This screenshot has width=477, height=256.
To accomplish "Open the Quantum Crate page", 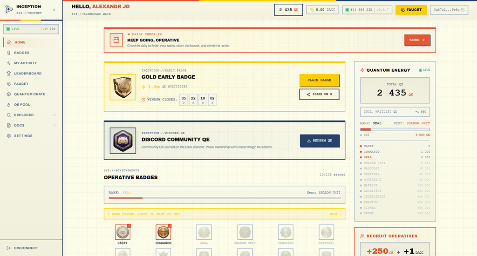I will pos(29,94).
